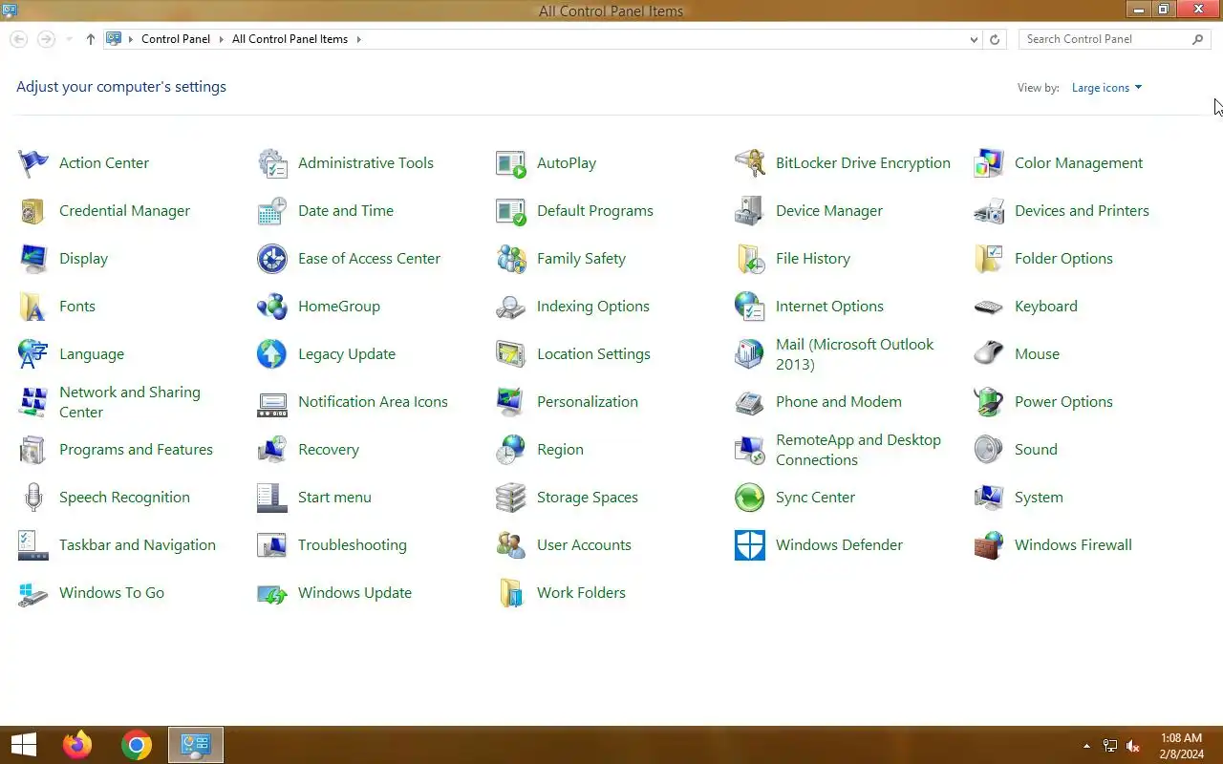Open the Indexing Options icon

pyautogui.click(x=511, y=307)
